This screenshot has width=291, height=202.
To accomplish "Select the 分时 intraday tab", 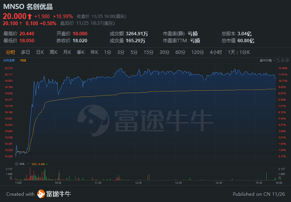I will click(10, 52).
